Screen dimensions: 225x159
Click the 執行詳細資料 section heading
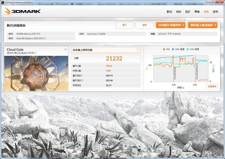pos(16,25)
